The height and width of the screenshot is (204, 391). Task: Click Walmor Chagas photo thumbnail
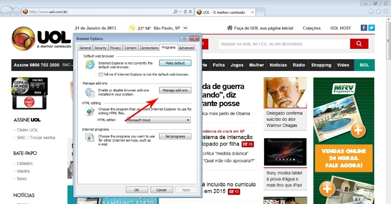click(285, 92)
